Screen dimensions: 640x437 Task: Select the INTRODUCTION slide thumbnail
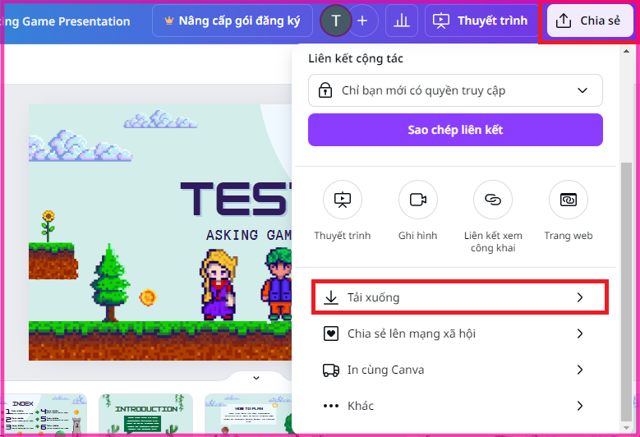[145, 414]
